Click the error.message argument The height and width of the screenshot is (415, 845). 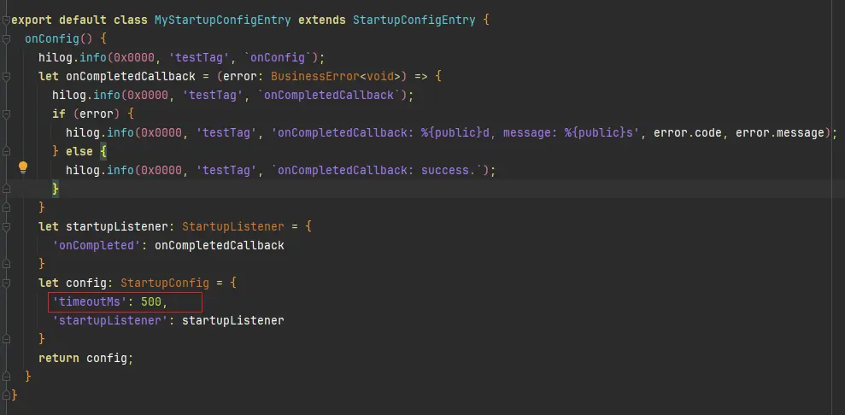(x=779, y=133)
